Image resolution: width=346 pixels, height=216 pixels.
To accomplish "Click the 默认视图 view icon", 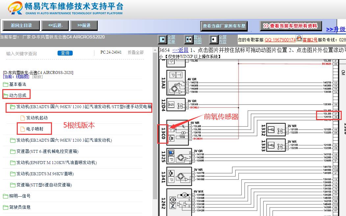I will tap(189, 39).
